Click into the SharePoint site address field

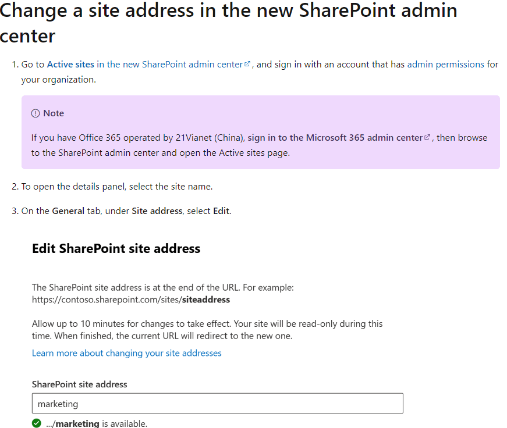coord(217,404)
